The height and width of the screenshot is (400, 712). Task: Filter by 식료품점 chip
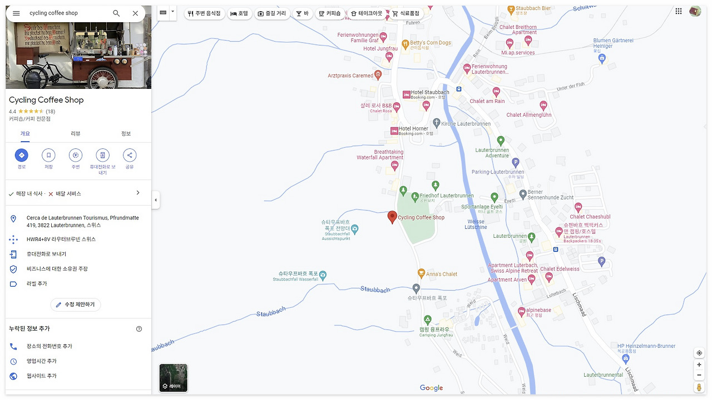(x=406, y=13)
